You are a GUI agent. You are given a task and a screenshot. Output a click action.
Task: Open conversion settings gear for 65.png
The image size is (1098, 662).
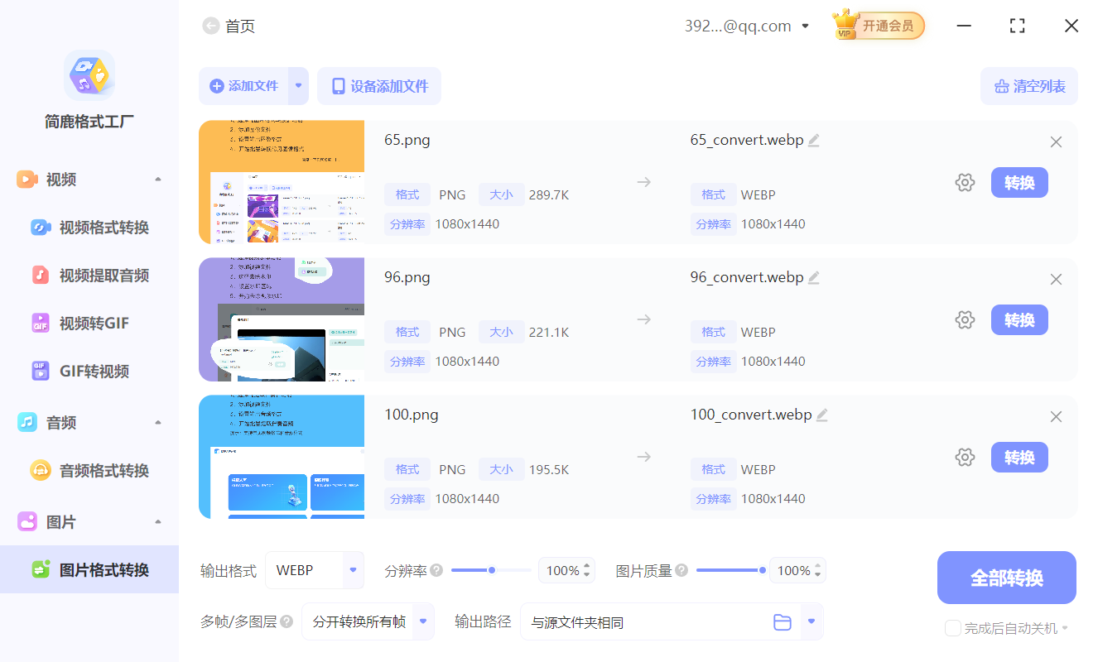point(965,182)
